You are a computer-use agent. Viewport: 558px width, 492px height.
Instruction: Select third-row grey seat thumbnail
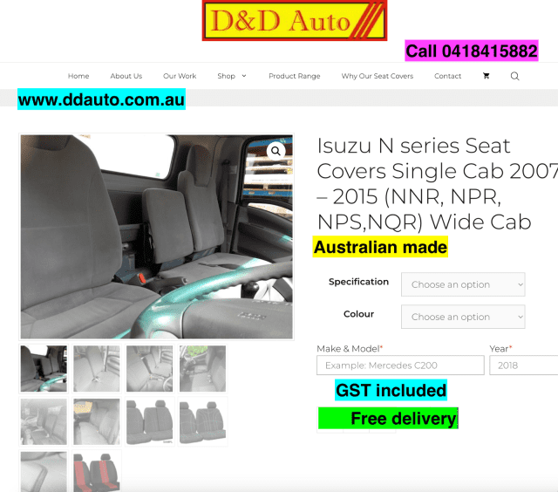[x=44, y=472]
